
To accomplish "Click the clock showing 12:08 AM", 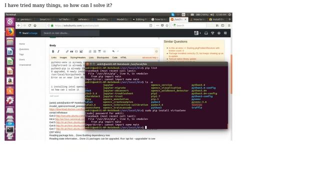I will point(221,14).
